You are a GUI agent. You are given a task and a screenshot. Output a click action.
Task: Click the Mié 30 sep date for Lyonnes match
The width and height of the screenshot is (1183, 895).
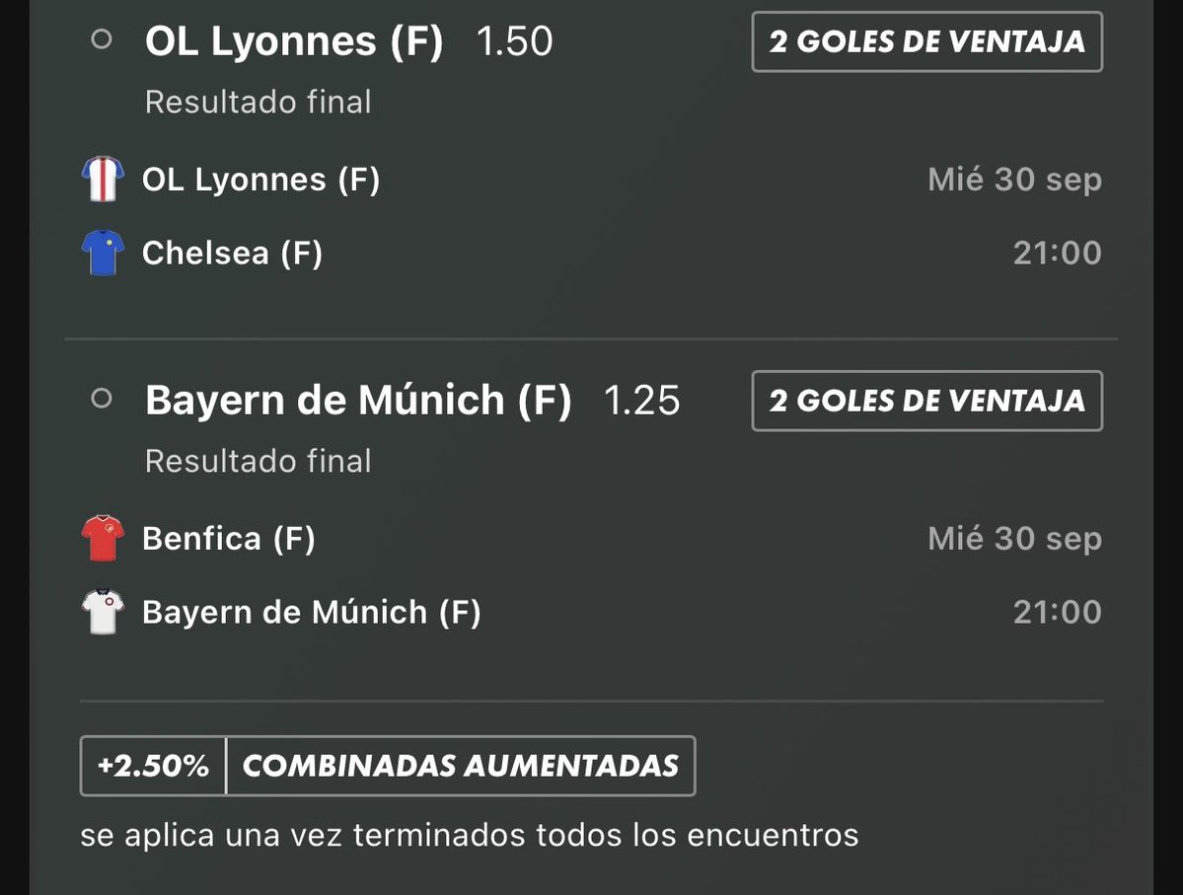(x=1015, y=180)
